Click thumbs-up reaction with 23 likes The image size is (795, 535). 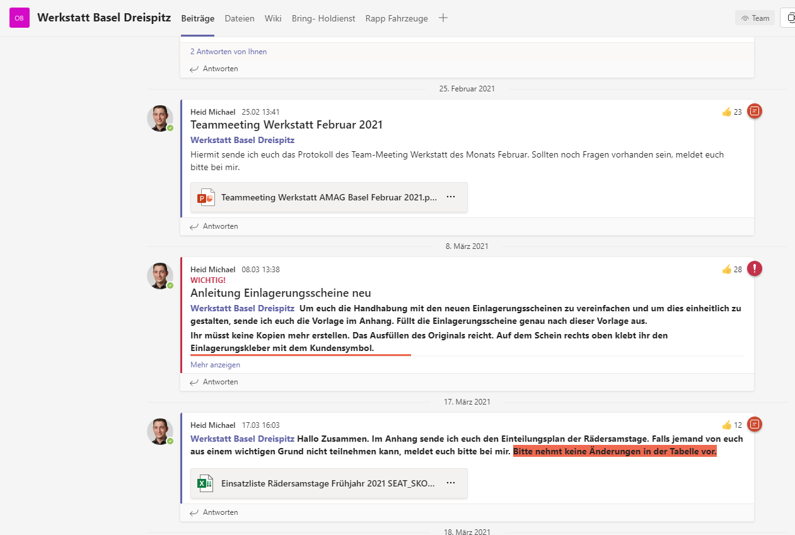pos(731,112)
